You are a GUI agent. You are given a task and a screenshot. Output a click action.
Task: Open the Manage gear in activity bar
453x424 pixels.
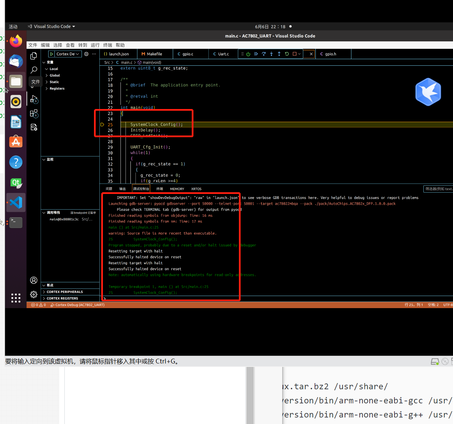[34, 294]
